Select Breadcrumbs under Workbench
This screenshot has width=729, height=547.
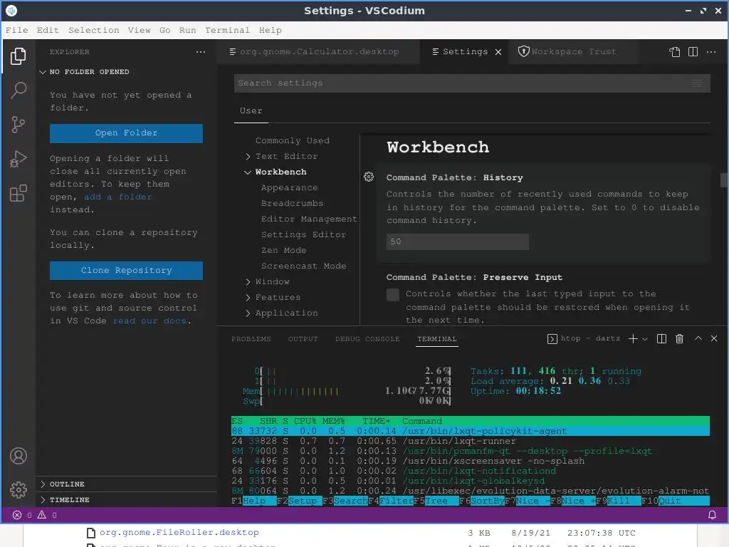click(x=292, y=204)
